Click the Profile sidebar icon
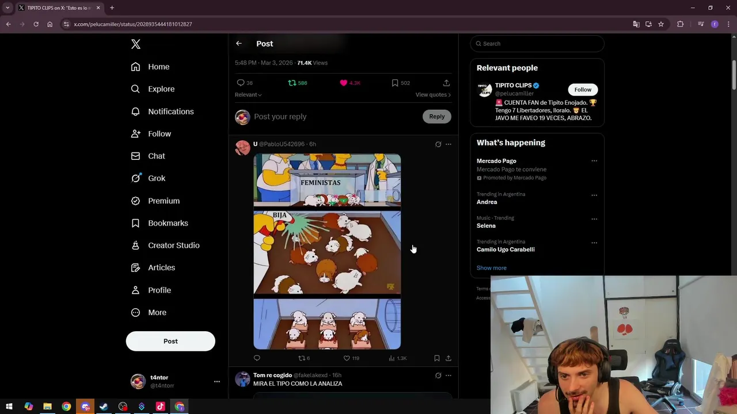Image resolution: width=737 pixels, height=414 pixels. (x=135, y=290)
